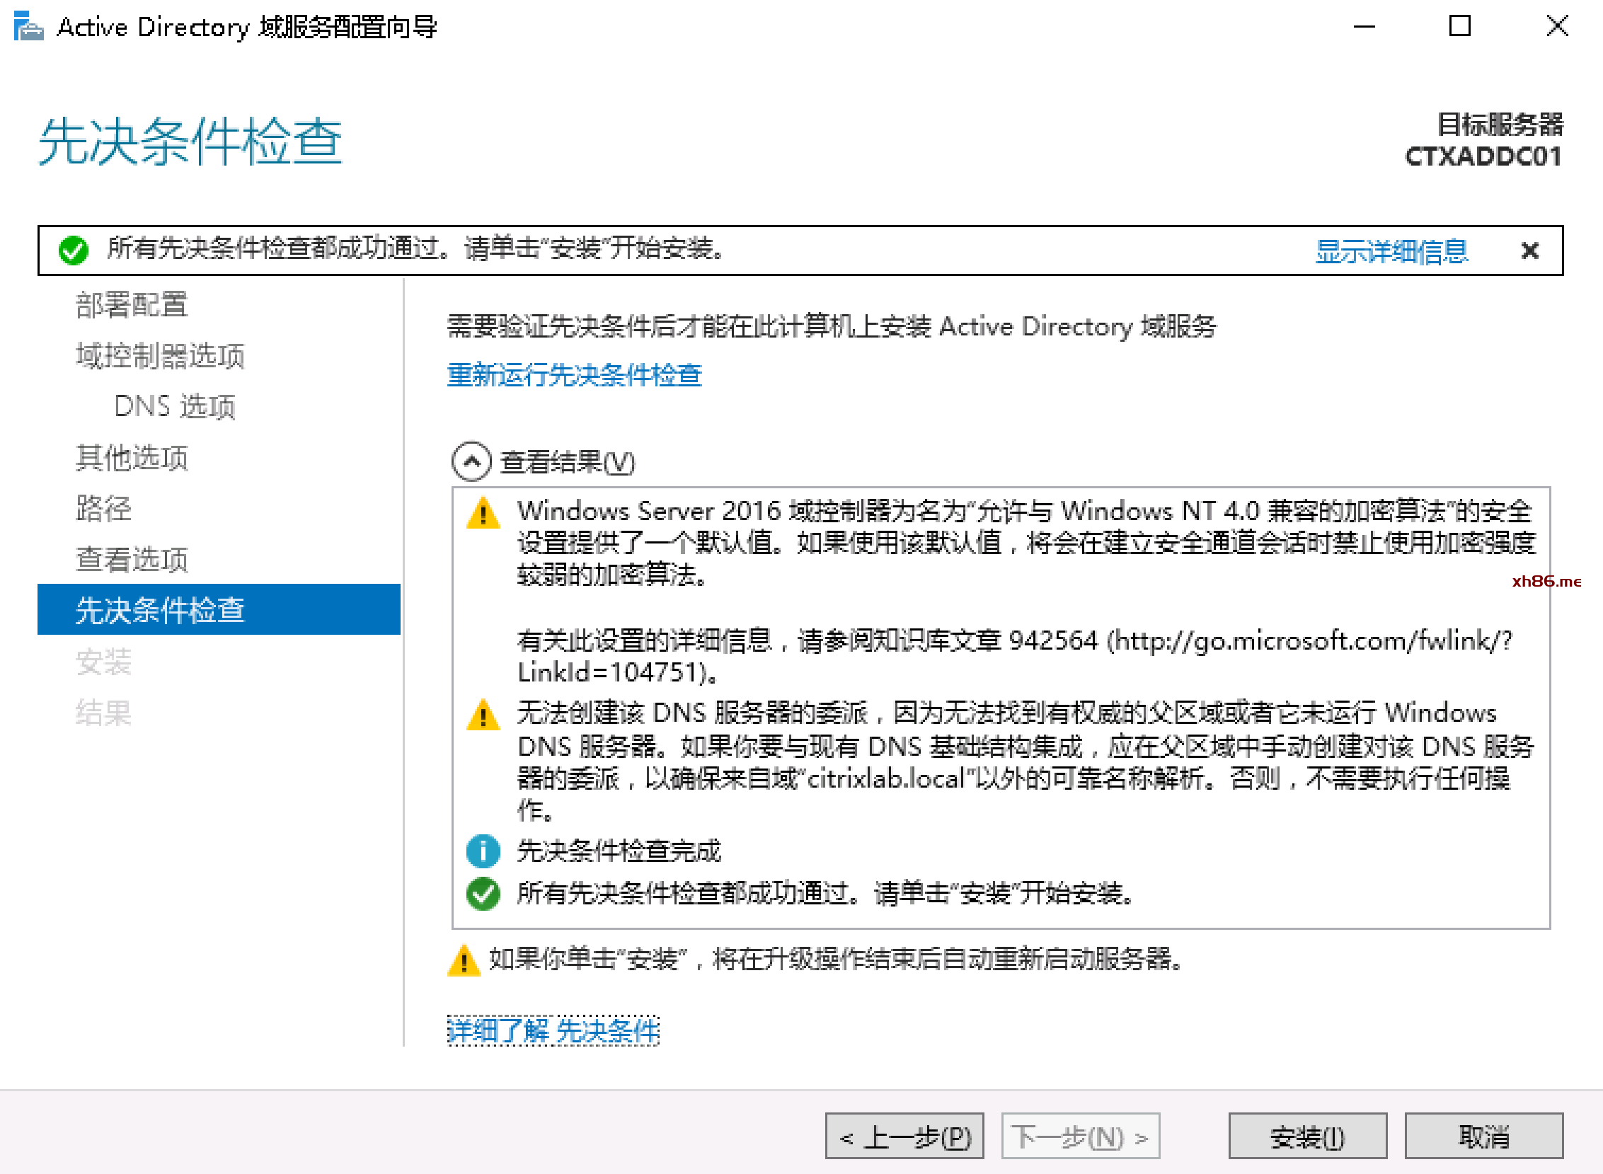Click green checkmark in results list

point(483,893)
